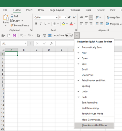Open the File tab
This screenshot has height=131, width=122.
(5, 10)
